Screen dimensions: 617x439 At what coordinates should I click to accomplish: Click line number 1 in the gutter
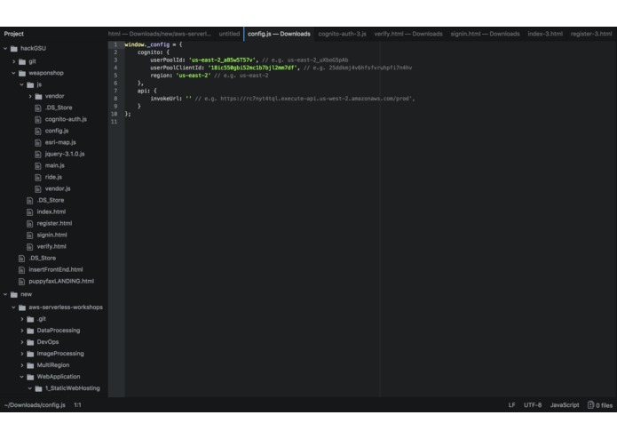coord(115,44)
